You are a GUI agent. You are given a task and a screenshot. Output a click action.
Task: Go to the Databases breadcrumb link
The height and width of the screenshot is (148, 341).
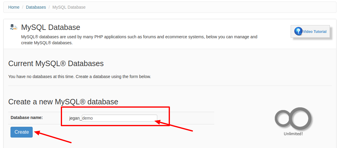pos(36,7)
